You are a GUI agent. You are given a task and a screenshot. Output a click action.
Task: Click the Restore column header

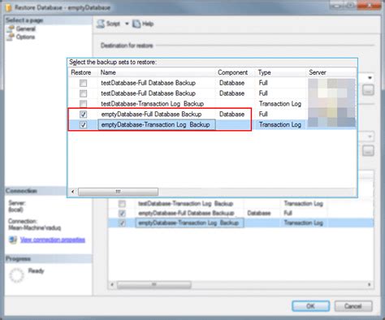point(81,72)
